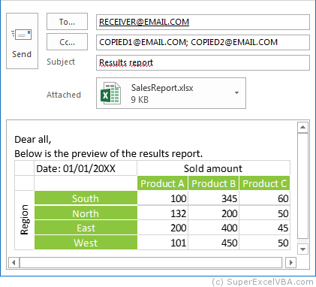Click the 9 KB file size text
This screenshot has width=316, height=287.
[140, 100]
